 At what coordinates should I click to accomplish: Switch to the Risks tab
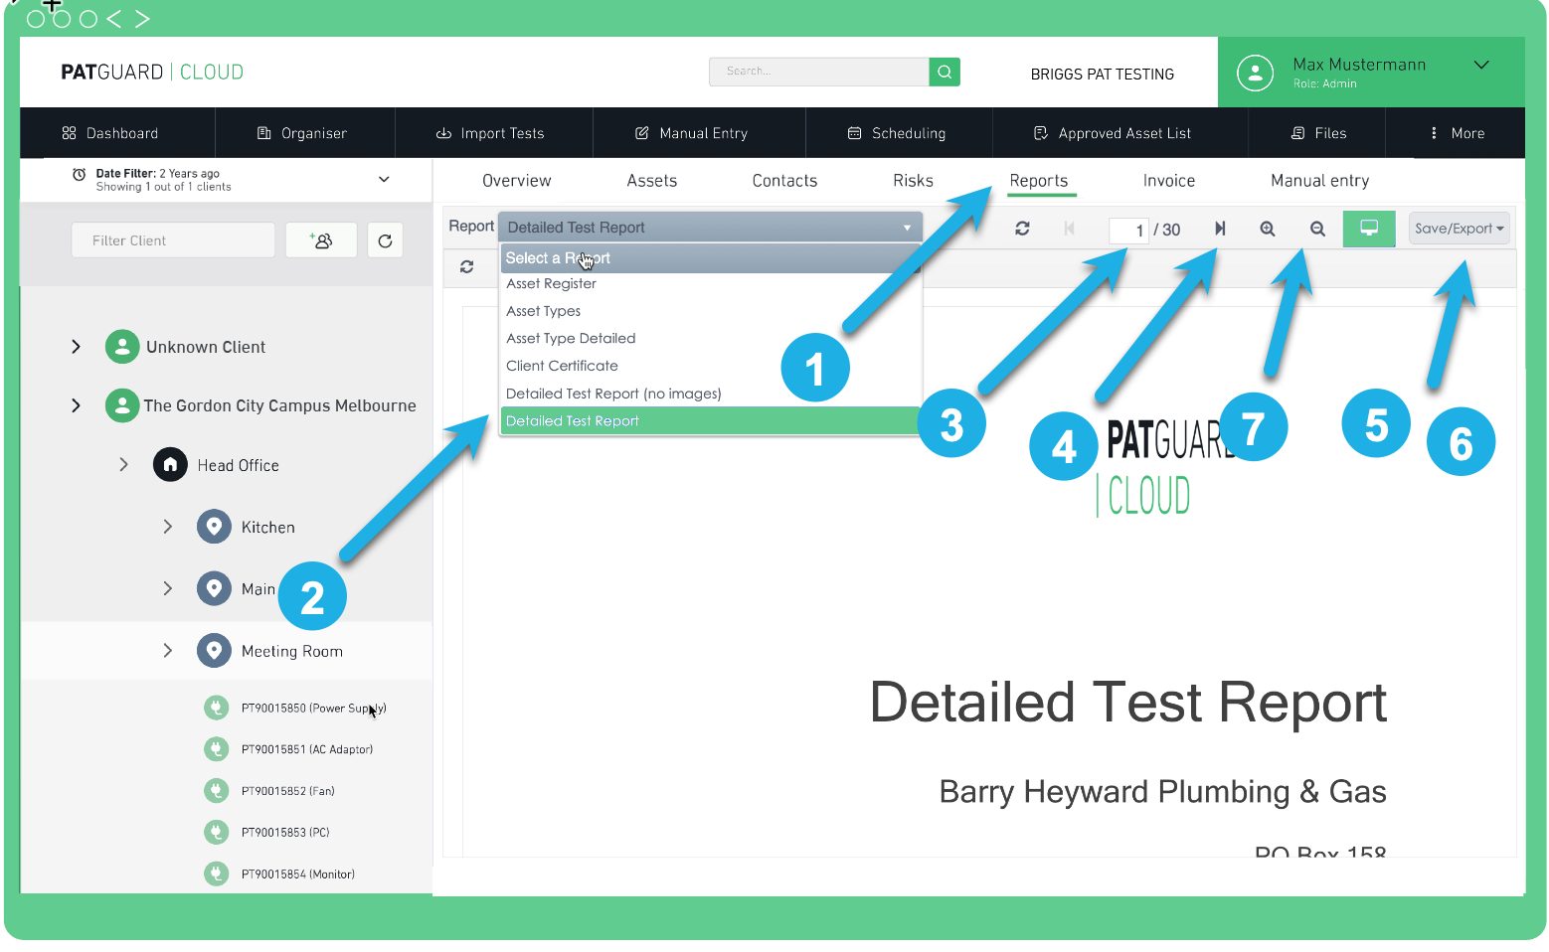pos(913,181)
